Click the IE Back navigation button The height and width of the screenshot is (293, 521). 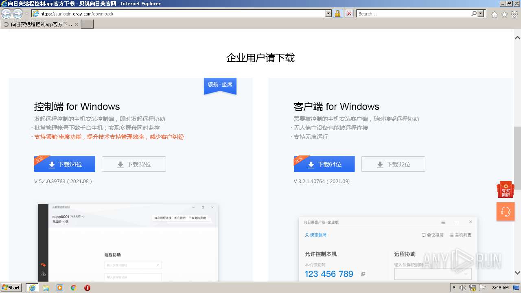point(7,13)
